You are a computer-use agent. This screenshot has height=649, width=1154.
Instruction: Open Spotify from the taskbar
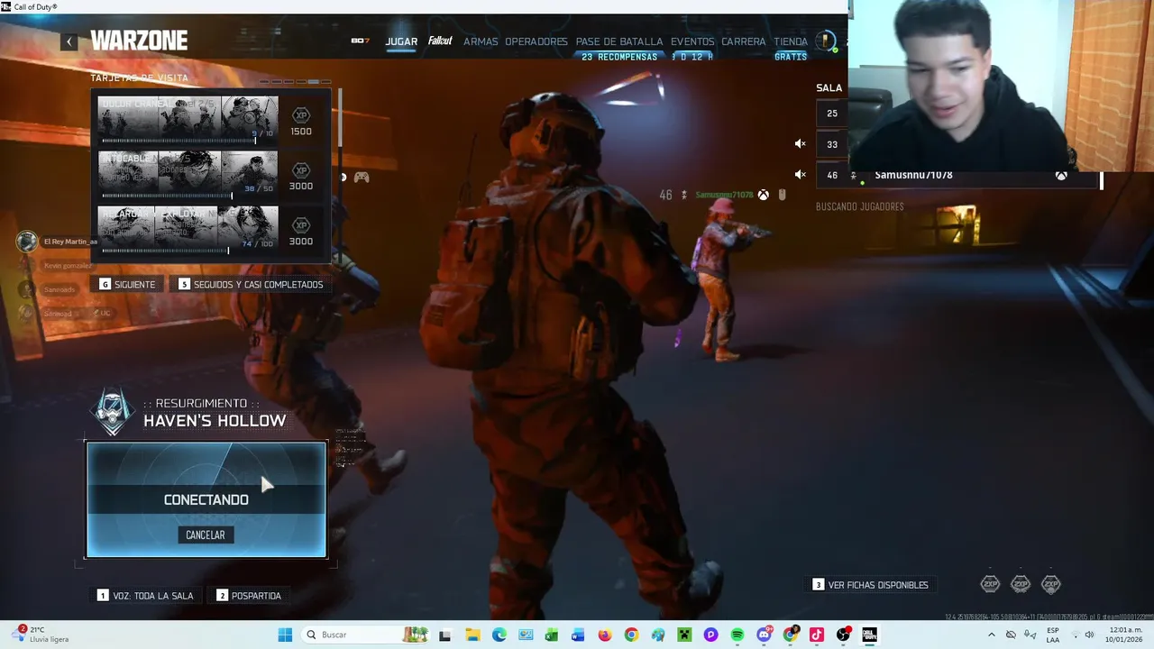[737, 635]
